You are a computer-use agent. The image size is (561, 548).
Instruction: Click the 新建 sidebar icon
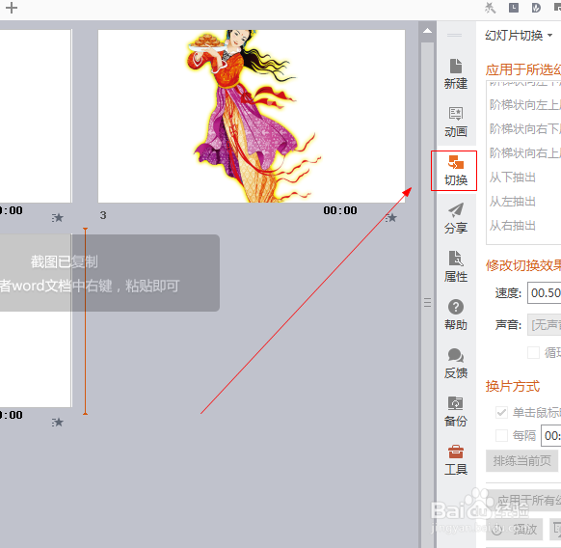click(456, 74)
